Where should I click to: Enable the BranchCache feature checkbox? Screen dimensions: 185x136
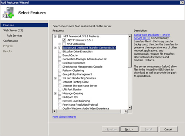click(x=60, y=55)
